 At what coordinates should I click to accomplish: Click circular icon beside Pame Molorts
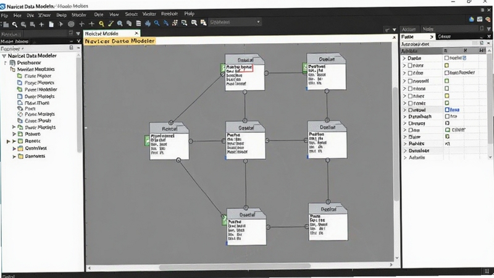coord(20,114)
